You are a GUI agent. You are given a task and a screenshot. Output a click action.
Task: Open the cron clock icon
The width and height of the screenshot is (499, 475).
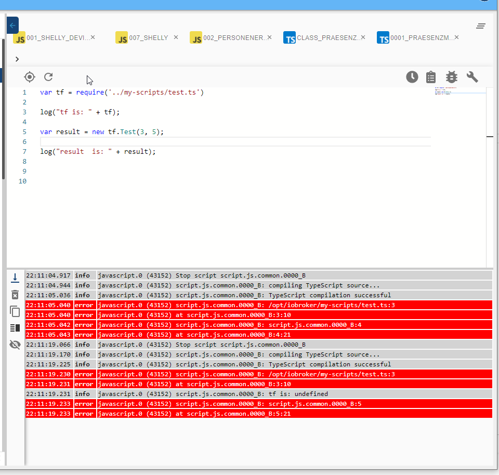pos(412,77)
